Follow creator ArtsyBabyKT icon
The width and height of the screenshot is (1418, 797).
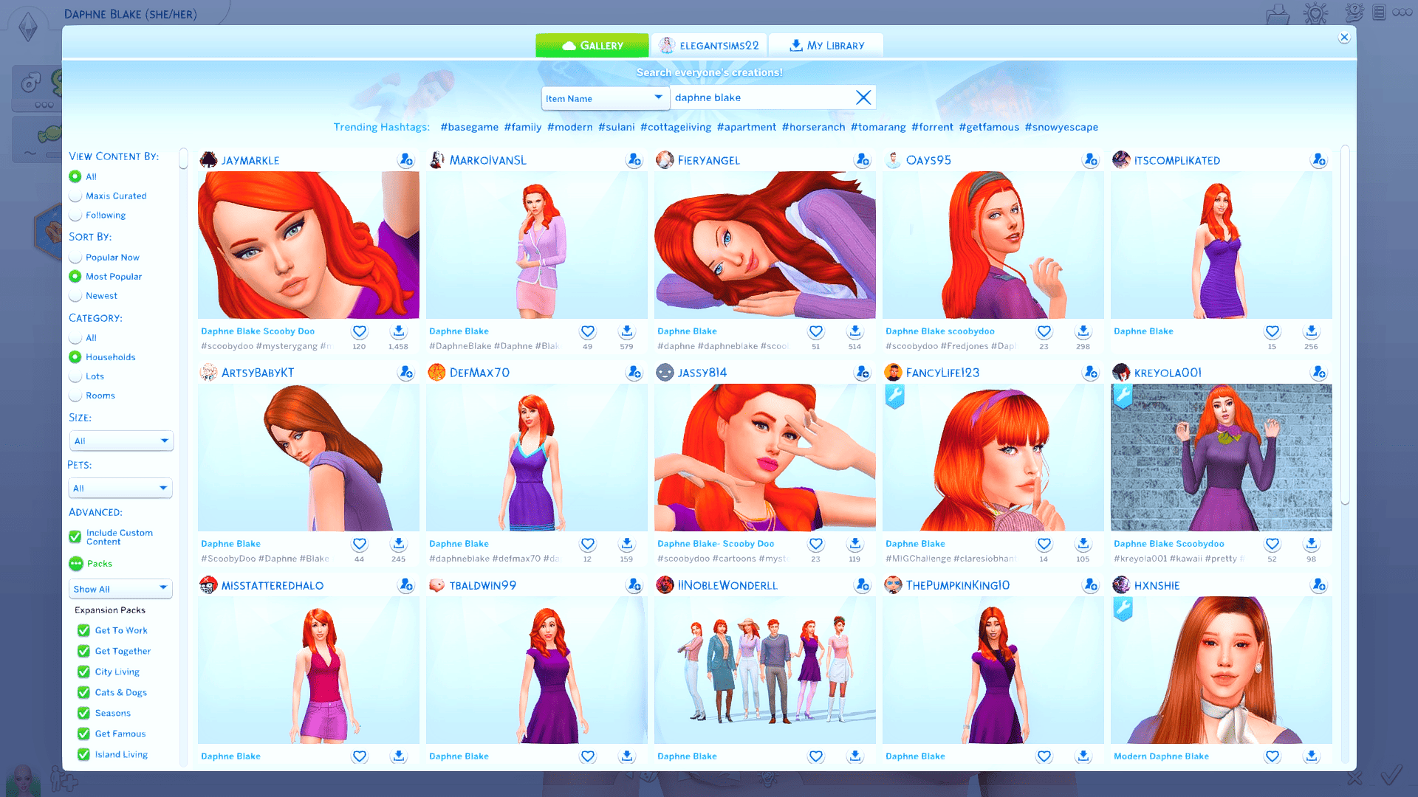click(406, 373)
